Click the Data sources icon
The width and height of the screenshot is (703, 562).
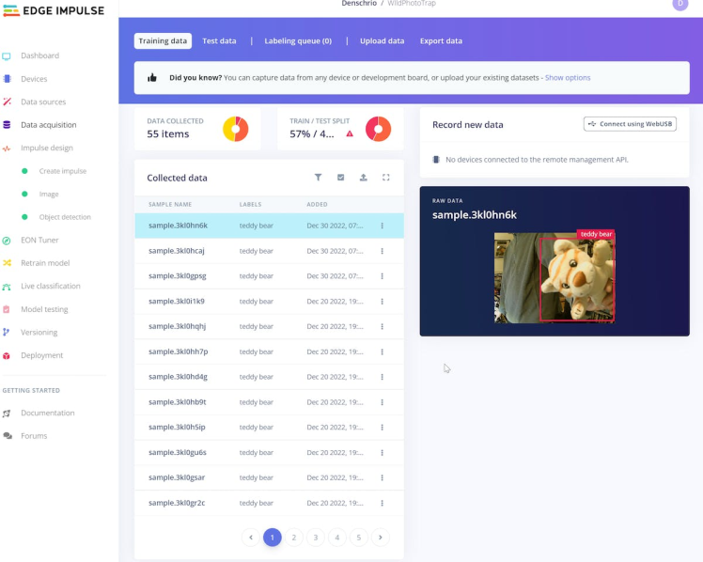click(7, 101)
